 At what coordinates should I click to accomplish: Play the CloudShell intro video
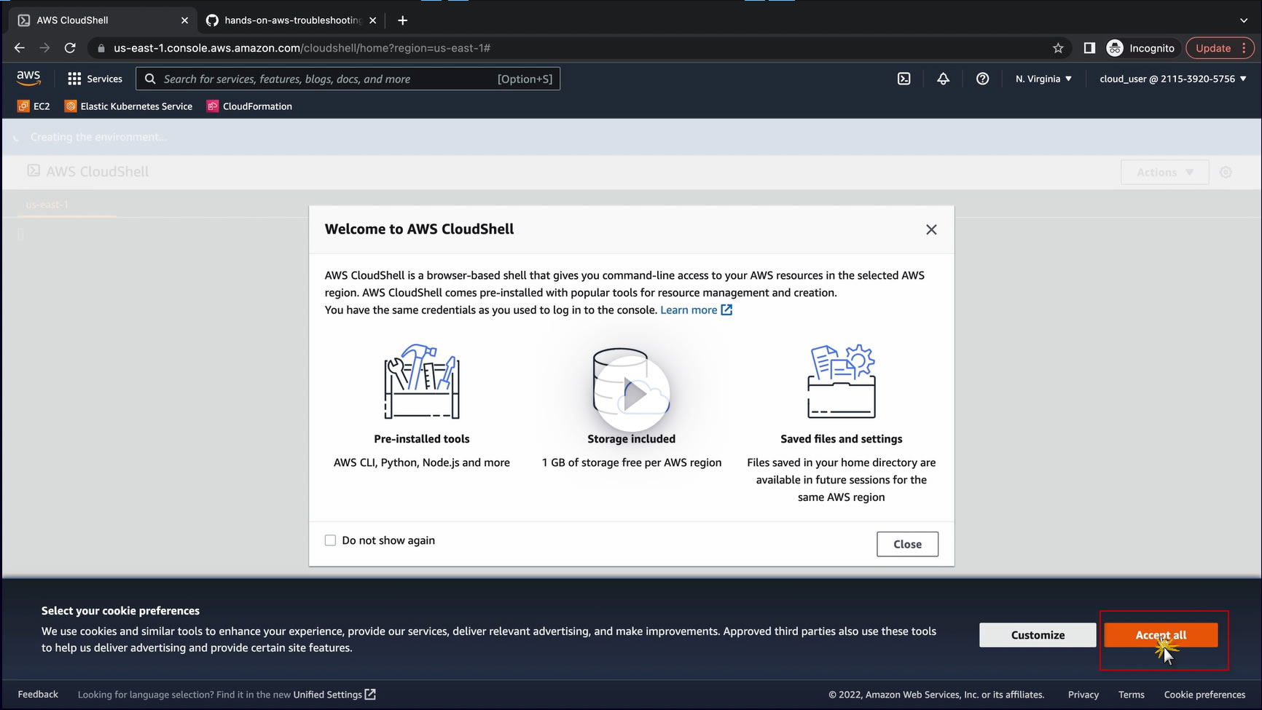[632, 394]
